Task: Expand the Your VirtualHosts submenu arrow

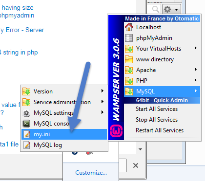Action: tap(196, 48)
